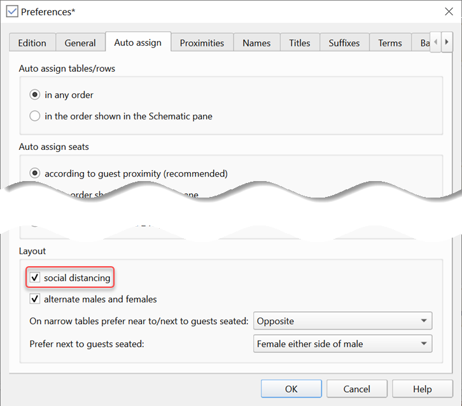Open the General tab
The image size is (462, 406).
[x=80, y=43]
